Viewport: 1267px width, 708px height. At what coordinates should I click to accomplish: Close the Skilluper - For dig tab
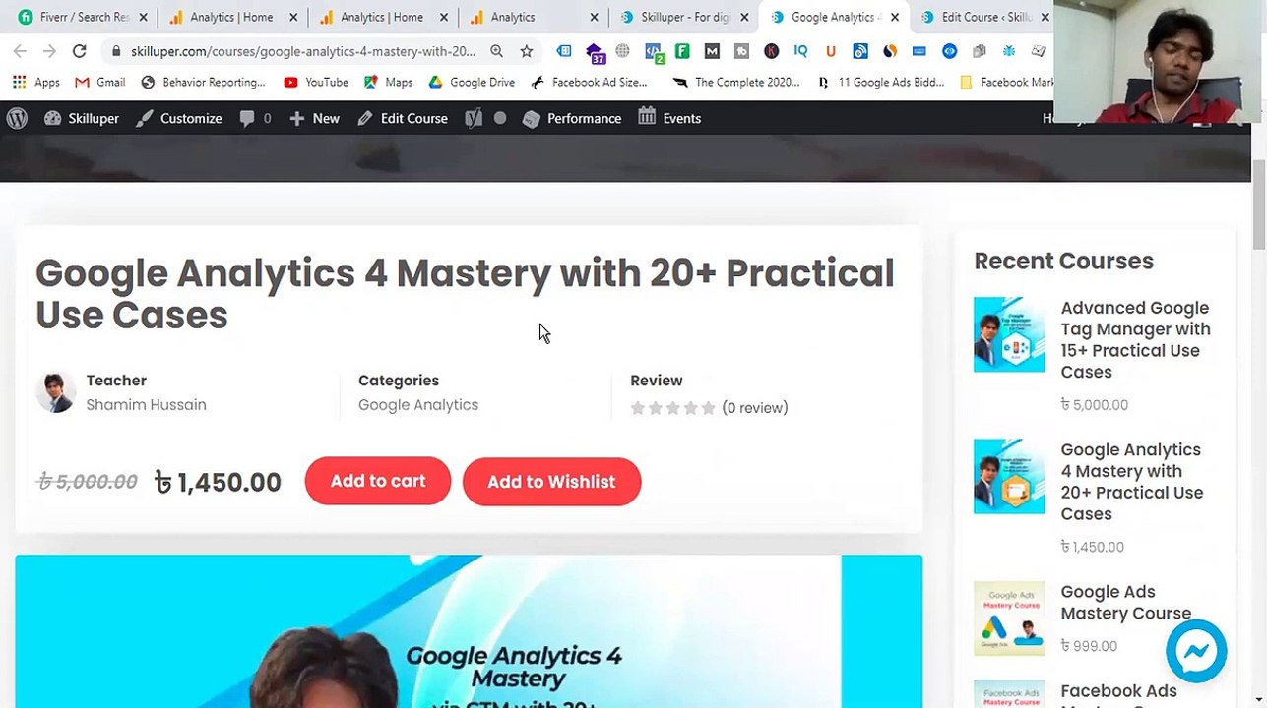click(x=744, y=17)
